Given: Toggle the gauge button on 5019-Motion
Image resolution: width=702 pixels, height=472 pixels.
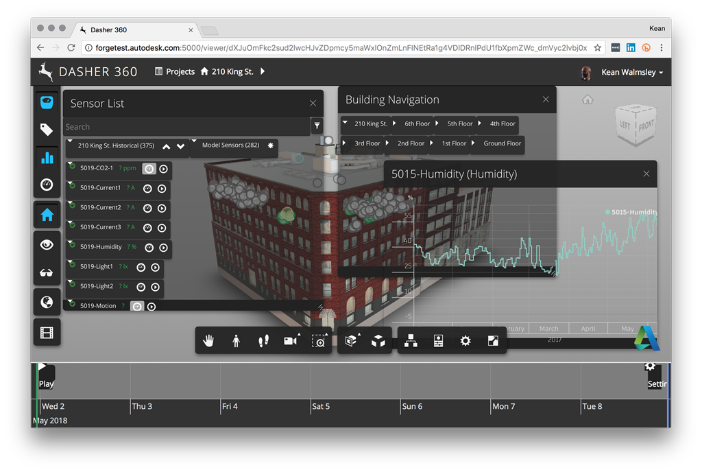Looking at the screenshot, I should click(137, 307).
